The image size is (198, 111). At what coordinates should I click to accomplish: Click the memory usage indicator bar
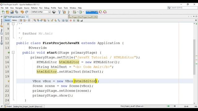tap(92, 12)
